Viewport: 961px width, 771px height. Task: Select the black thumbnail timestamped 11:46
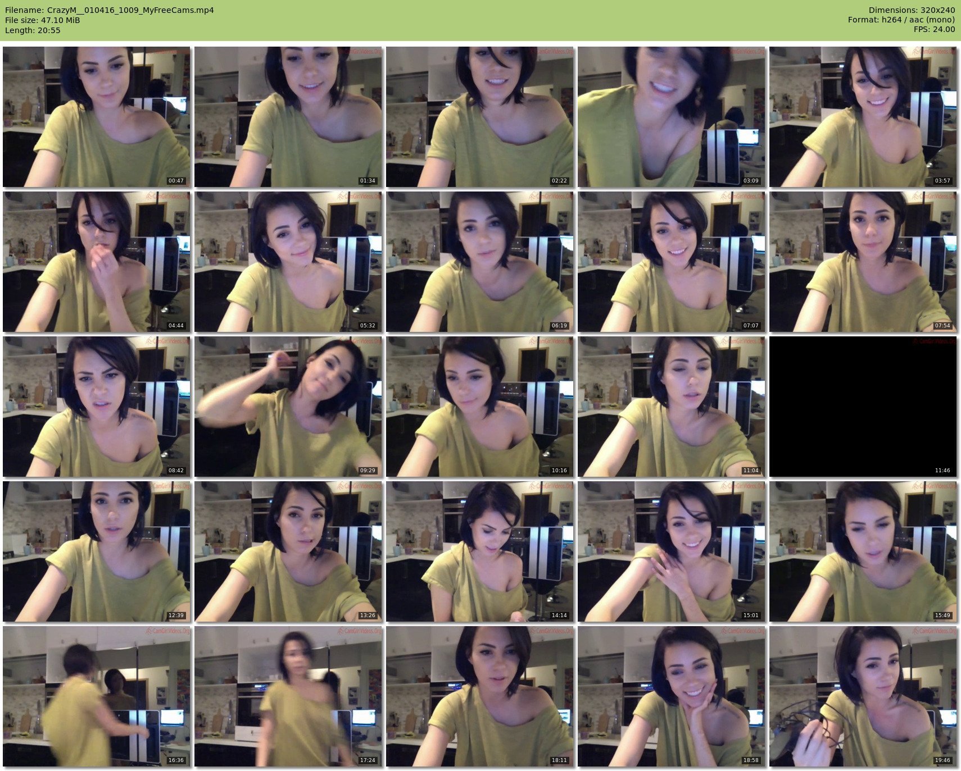(863, 407)
